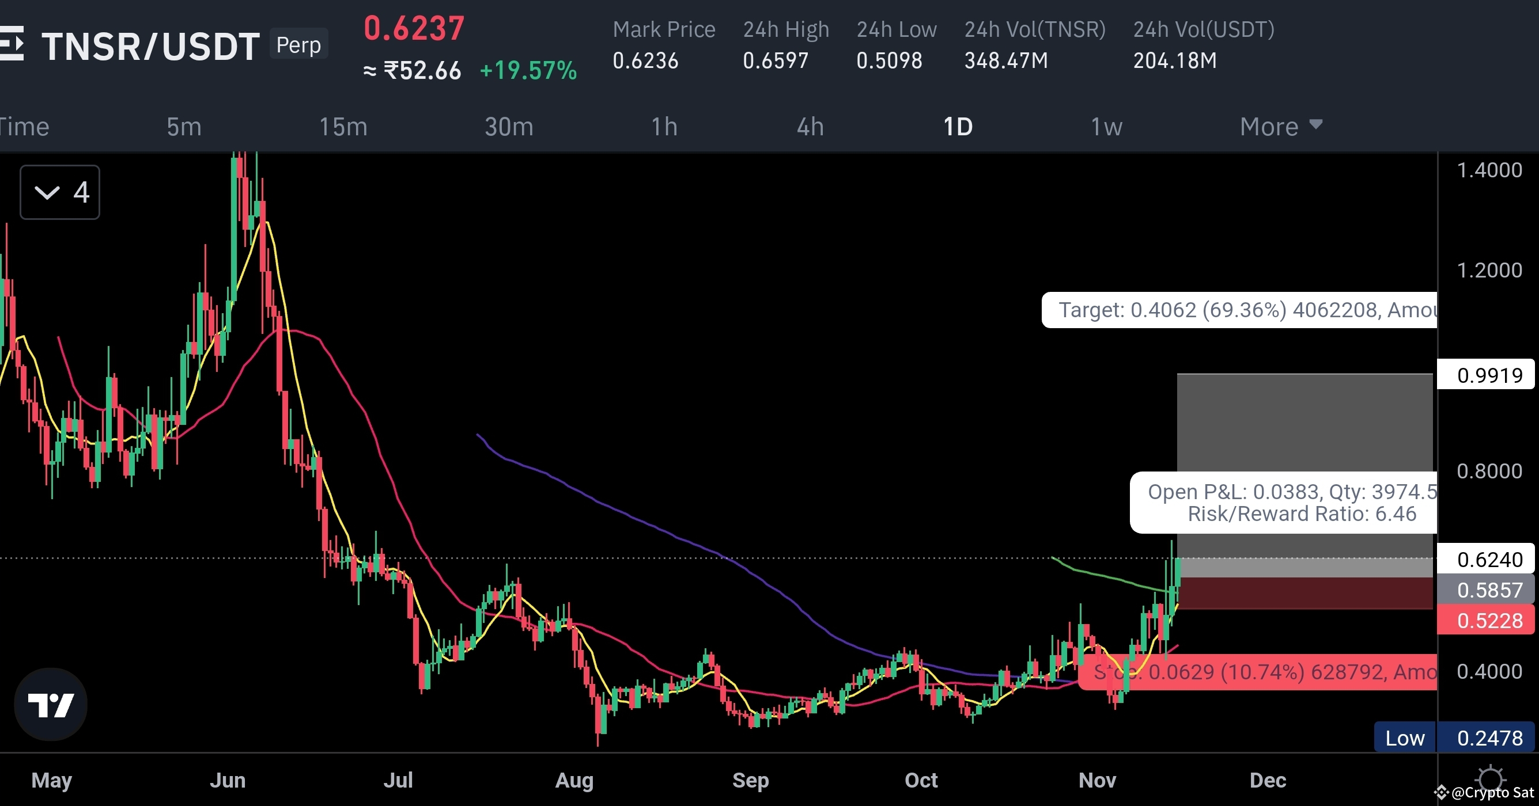This screenshot has width=1539, height=806.
Task: Select the 30m timeframe
Action: 509,127
